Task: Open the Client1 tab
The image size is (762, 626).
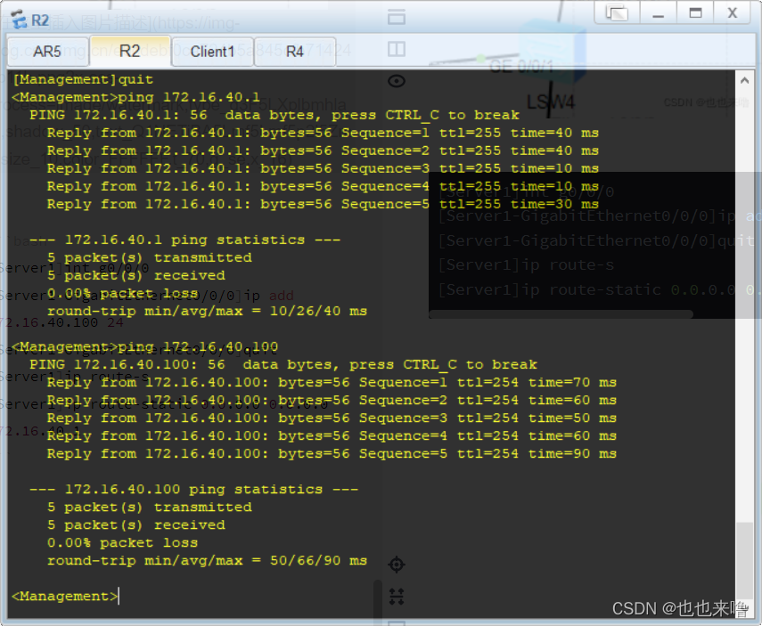Action: pyautogui.click(x=212, y=51)
